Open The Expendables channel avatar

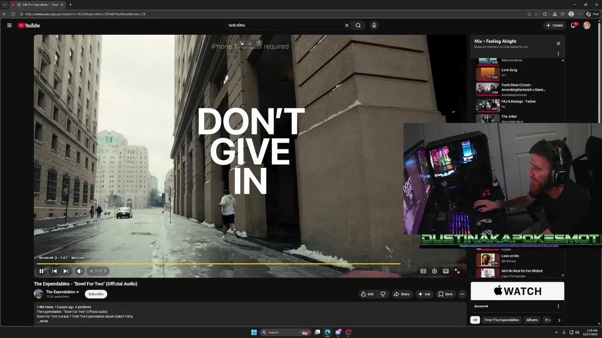[39, 294]
